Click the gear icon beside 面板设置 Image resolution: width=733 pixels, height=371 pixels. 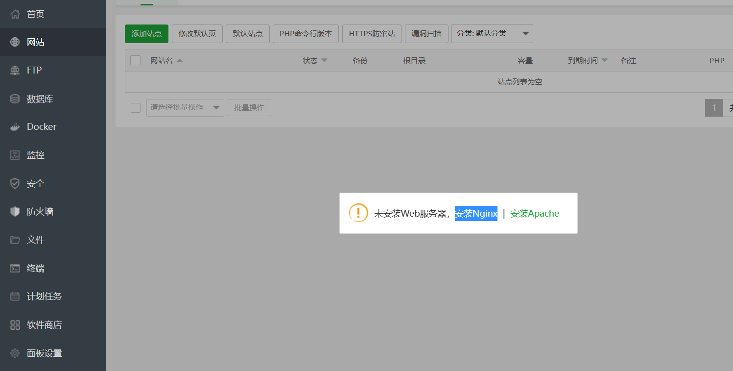[15, 353]
